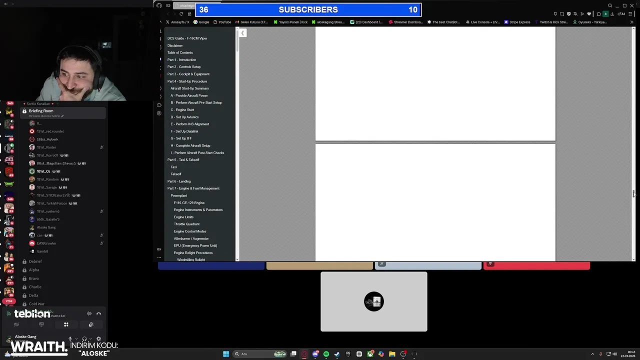640x360 pixels.
Task: Deafen Discord with the headphone button
Action: coord(84,338)
